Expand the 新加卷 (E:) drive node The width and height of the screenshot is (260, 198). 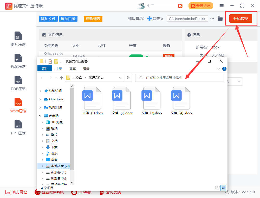pyautogui.click(x=42, y=172)
